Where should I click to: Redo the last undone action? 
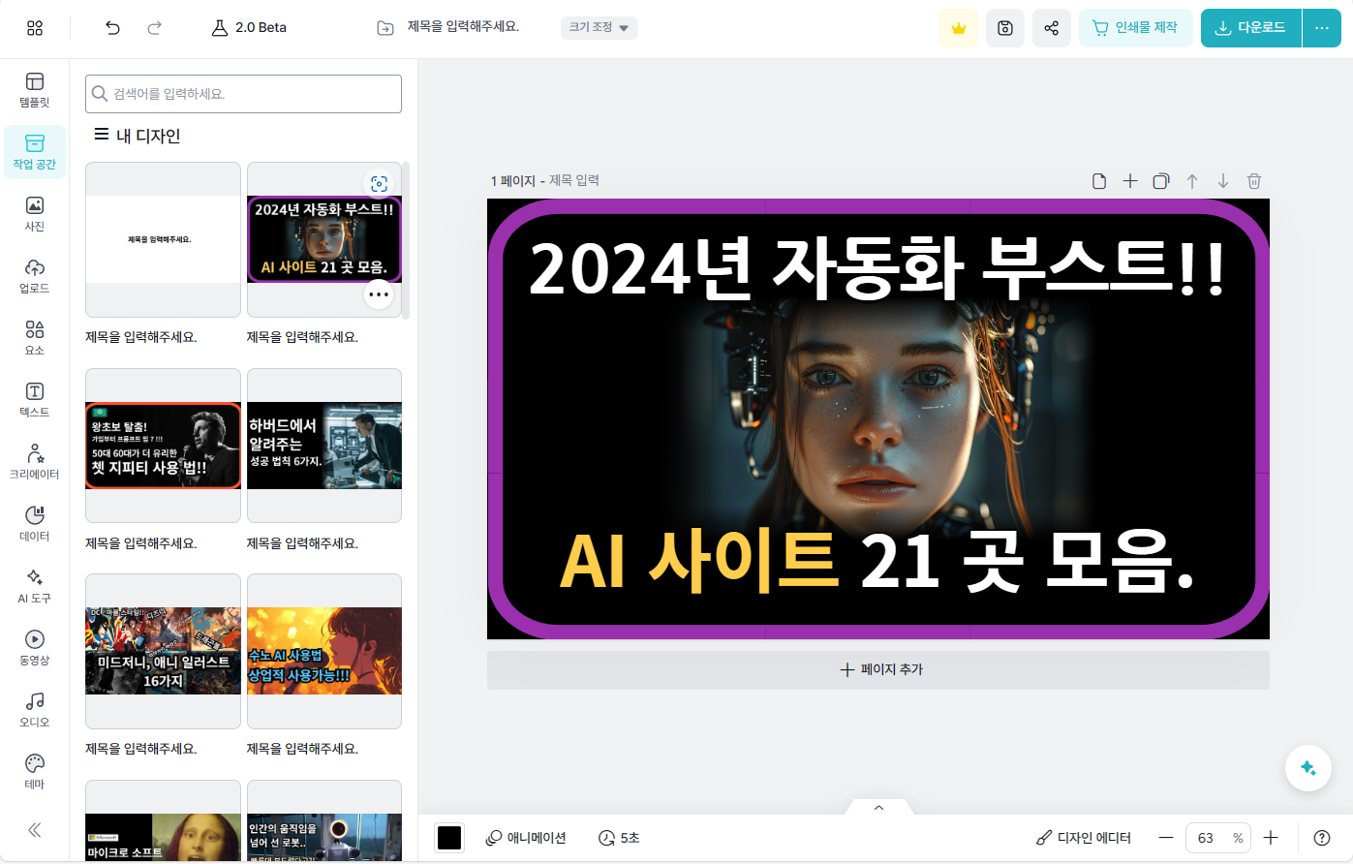[x=154, y=28]
